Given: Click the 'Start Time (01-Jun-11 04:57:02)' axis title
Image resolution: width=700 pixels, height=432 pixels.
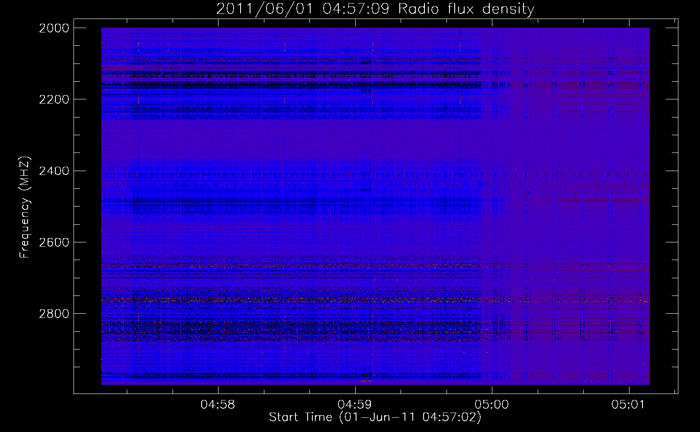Looking at the screenshot, I should (375, 417).
